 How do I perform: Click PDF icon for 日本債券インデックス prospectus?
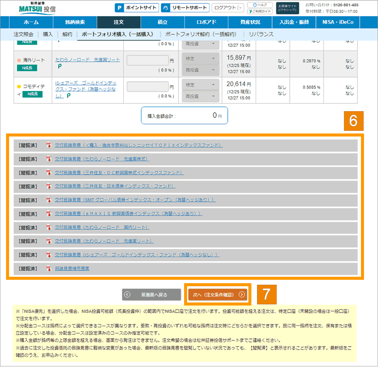click(49, 186)
